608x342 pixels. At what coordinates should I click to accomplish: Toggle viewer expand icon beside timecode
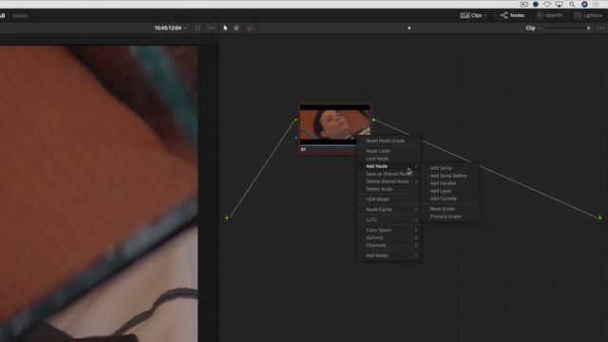coord(198,28)
